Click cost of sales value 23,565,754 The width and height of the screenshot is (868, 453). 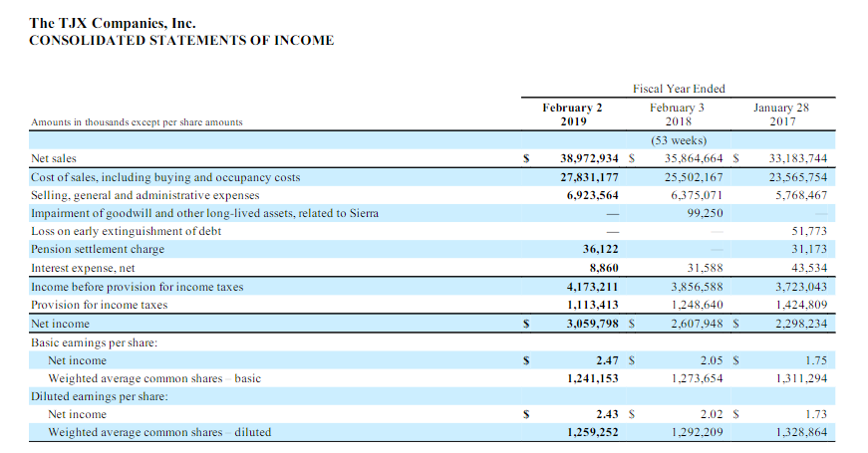click(x=797, y=177)
